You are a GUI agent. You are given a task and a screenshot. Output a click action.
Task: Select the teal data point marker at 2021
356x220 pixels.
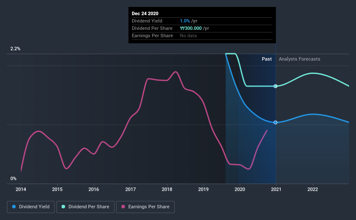tap(275, 86)
